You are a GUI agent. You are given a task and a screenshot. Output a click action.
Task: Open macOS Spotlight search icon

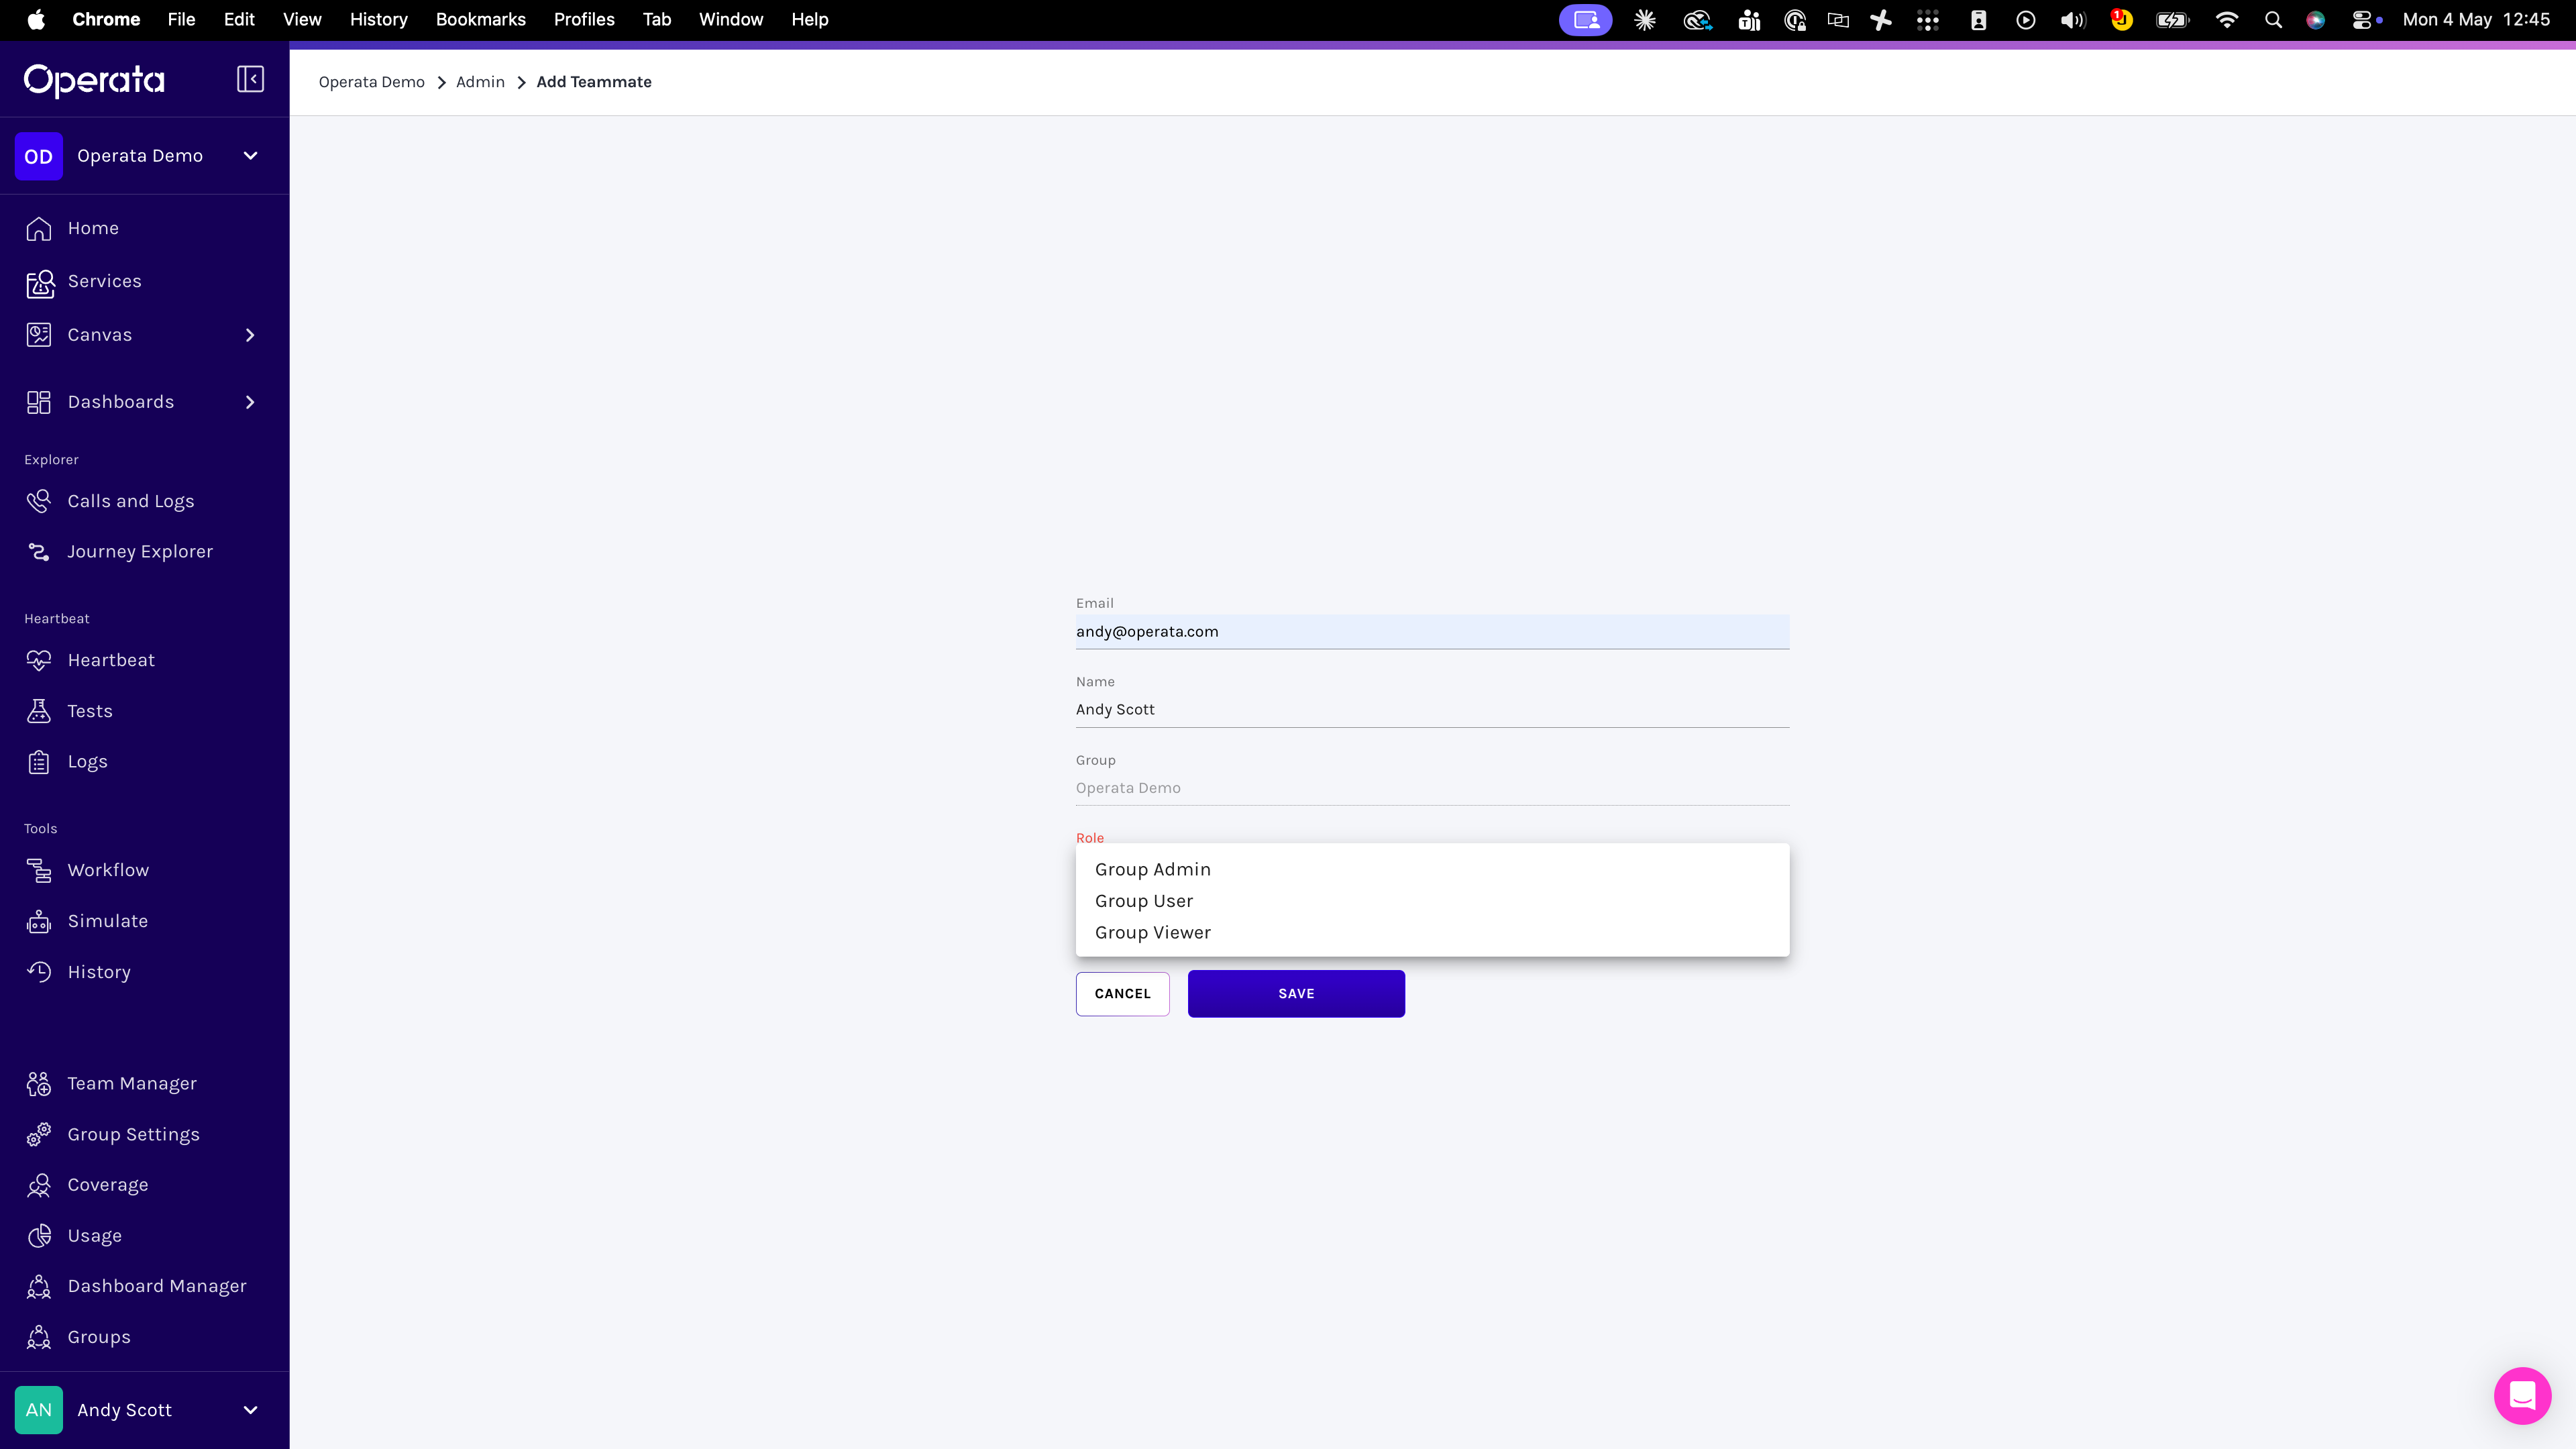pyautogui.click(x=2273, y=20)
